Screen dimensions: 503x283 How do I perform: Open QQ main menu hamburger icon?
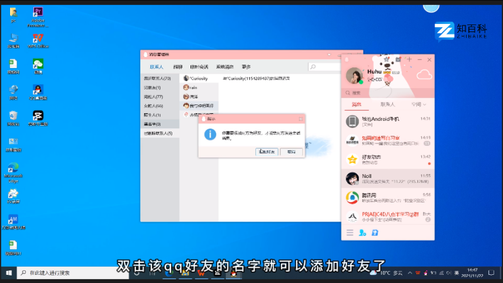click(x=350, y=233)
